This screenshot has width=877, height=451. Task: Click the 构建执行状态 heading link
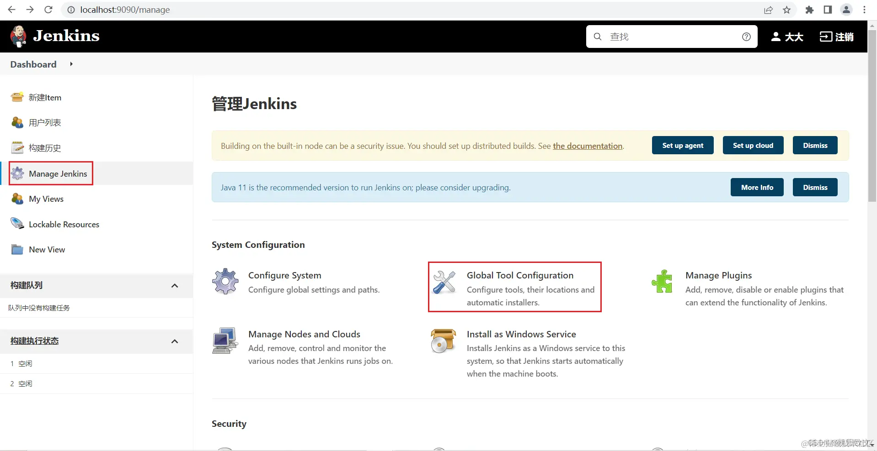coord(34,341)
